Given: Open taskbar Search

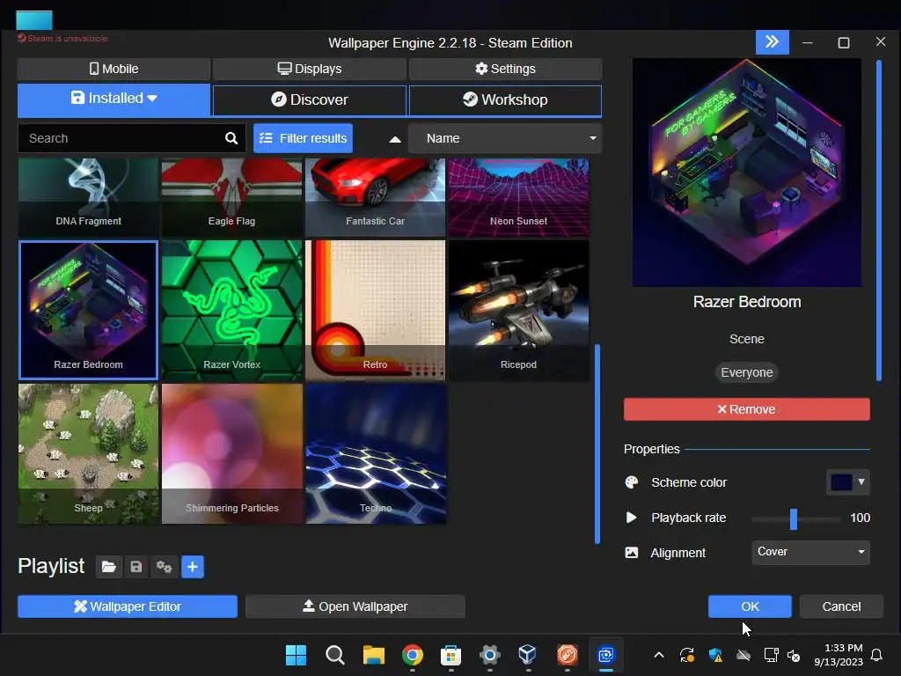Looking at the screenshot, I should [334, 655].
